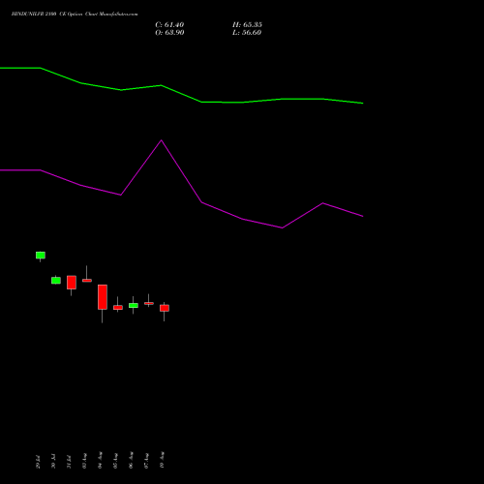Click the tall red candle for 04 Aug

(103, 297)
